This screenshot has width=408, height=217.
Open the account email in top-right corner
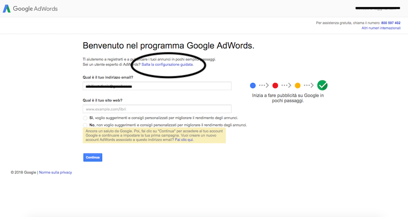tap(377, 9)
